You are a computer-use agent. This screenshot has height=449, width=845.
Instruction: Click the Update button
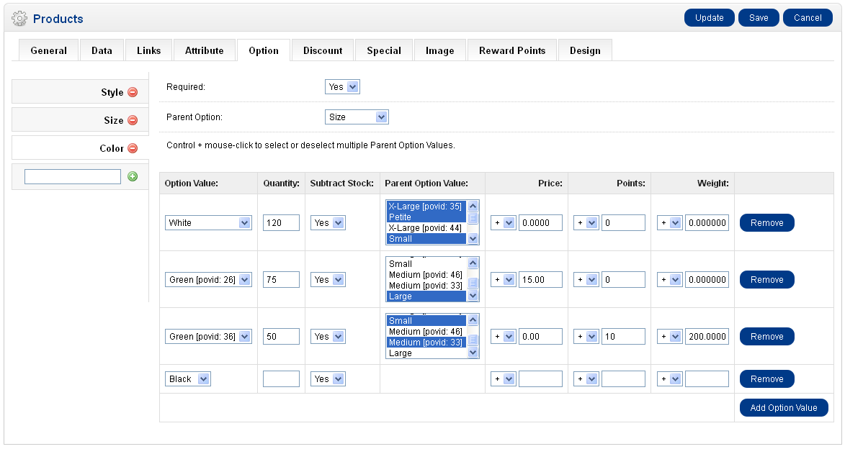click(709, 18)
